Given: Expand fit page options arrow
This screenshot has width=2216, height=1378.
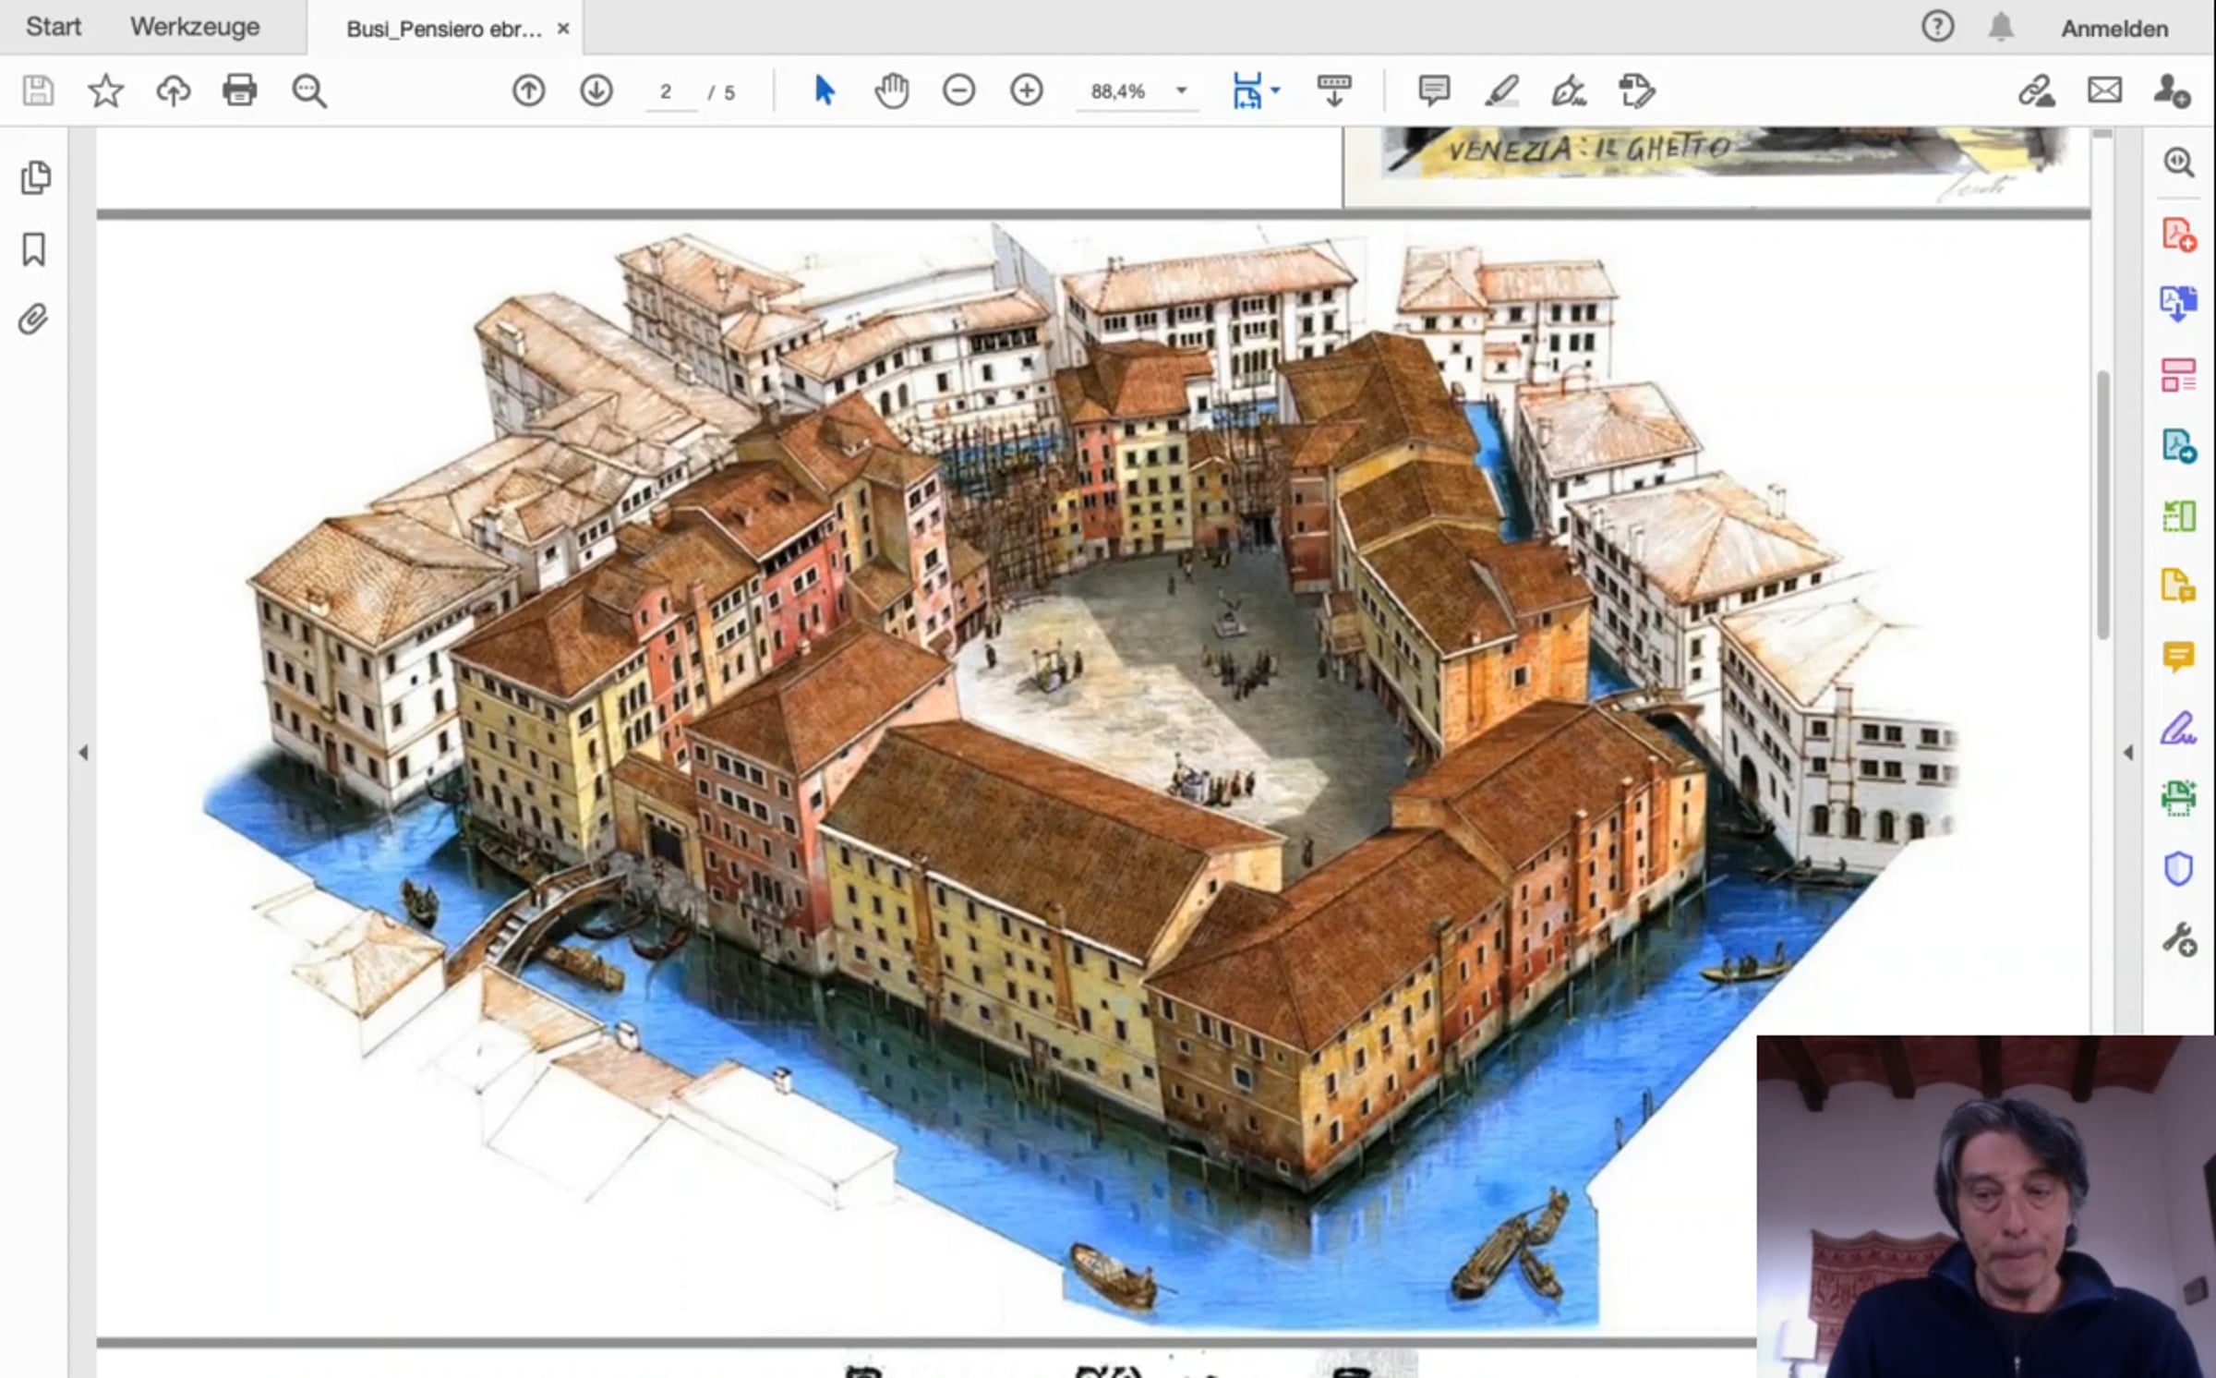Looking at the screenshot, I should coord(1276,91).
